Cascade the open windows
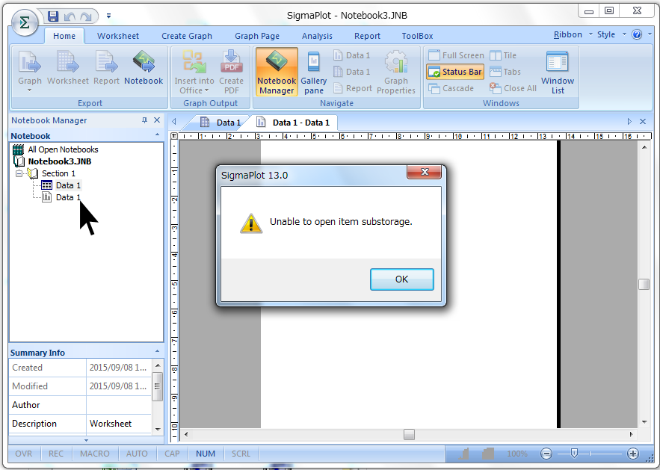 point(451,88)
